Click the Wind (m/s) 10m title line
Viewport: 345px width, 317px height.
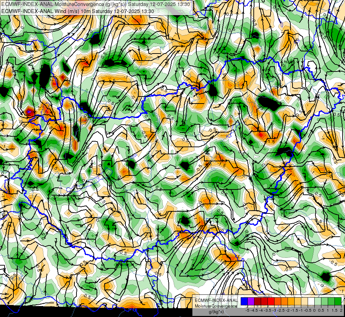tap(78, 11)
